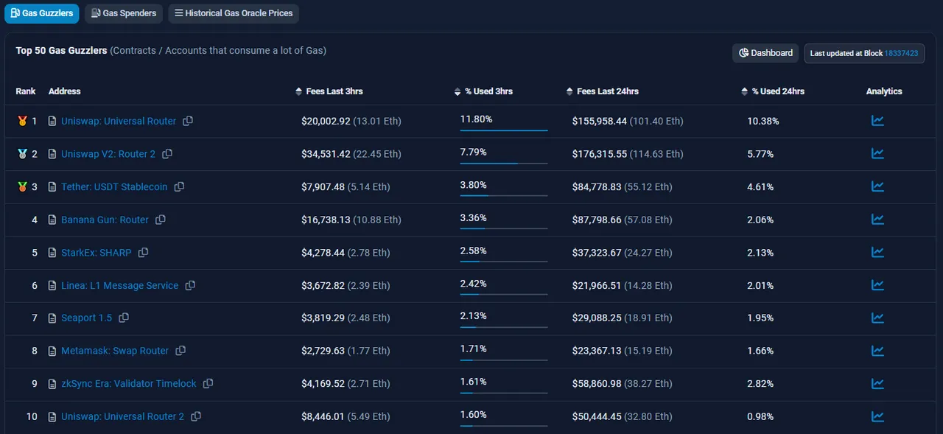Open the Tether: USDT Stablecoin link
943x434 pixels.
pos(114,186)
